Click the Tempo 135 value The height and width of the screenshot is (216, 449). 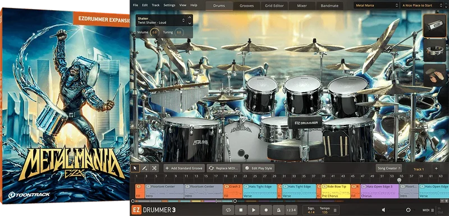click(324, 212)
